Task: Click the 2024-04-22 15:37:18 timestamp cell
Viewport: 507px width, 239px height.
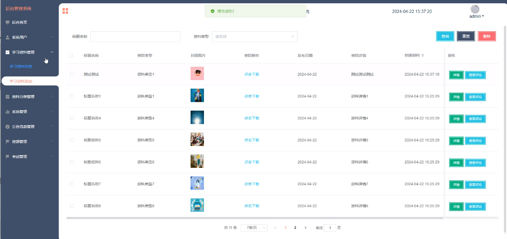Action: click(x=422, y=74)
